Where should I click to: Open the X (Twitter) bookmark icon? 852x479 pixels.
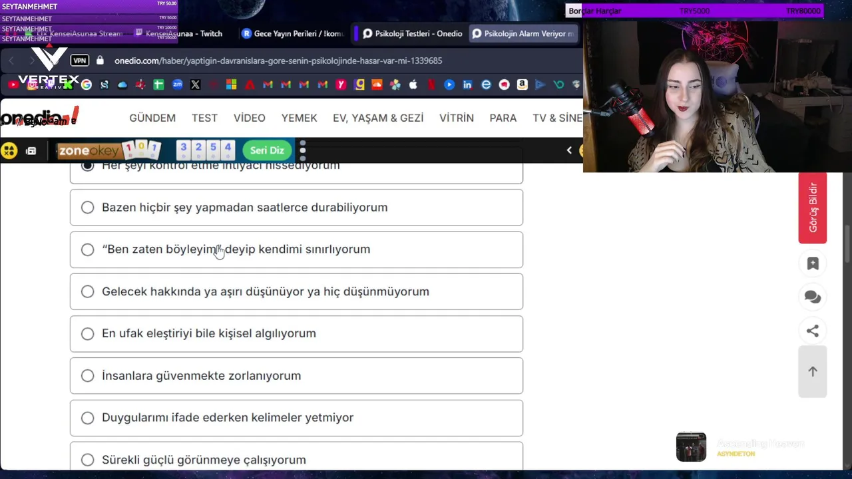[195, 84]
